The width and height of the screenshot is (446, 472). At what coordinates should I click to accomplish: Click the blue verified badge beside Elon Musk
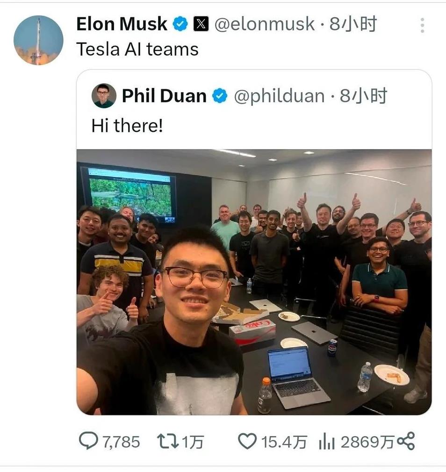pos(180,24)
